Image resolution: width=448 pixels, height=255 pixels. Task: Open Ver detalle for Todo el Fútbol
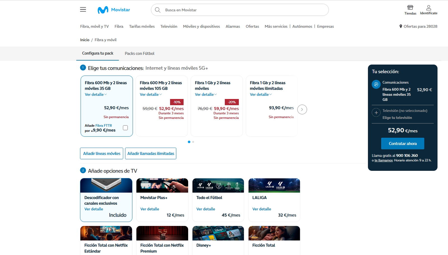click(x=206, y=209)
